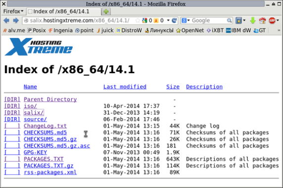Go to the home page icon
The image size is (283, 188).
pyautogui.click(x=262, y=21)
